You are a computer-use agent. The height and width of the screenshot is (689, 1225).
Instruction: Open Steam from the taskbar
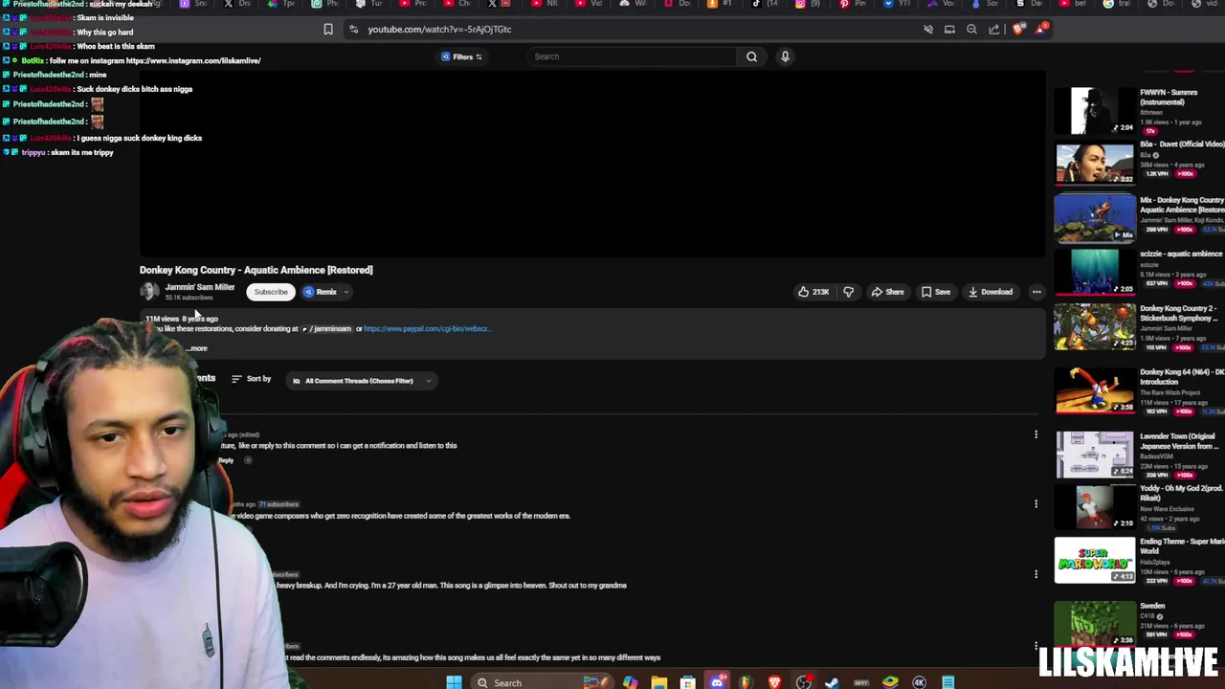(x=832, y=682)
